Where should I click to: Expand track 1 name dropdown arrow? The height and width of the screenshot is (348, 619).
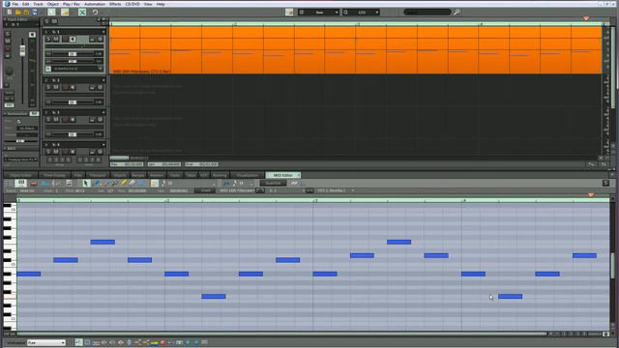(x=103, y=32)
